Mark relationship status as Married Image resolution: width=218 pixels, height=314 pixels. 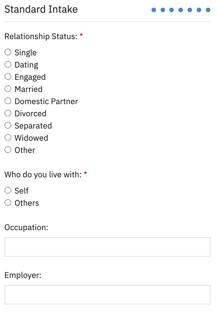(8, 89)
